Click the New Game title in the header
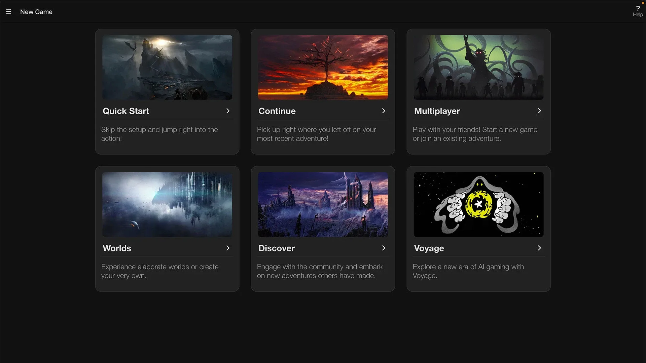 36,11
